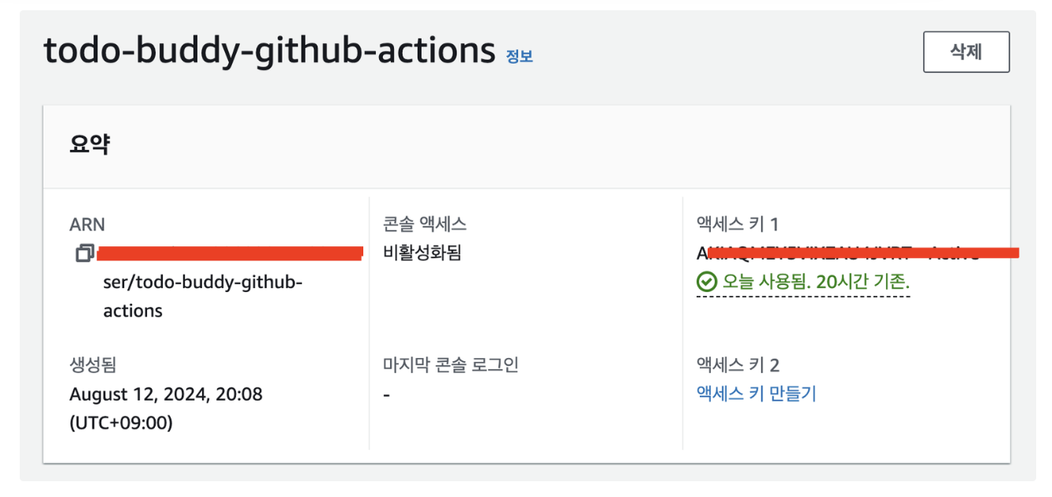Click the 액세스 키 1 label
1052x497 pixels.
[x=738, y=225]
